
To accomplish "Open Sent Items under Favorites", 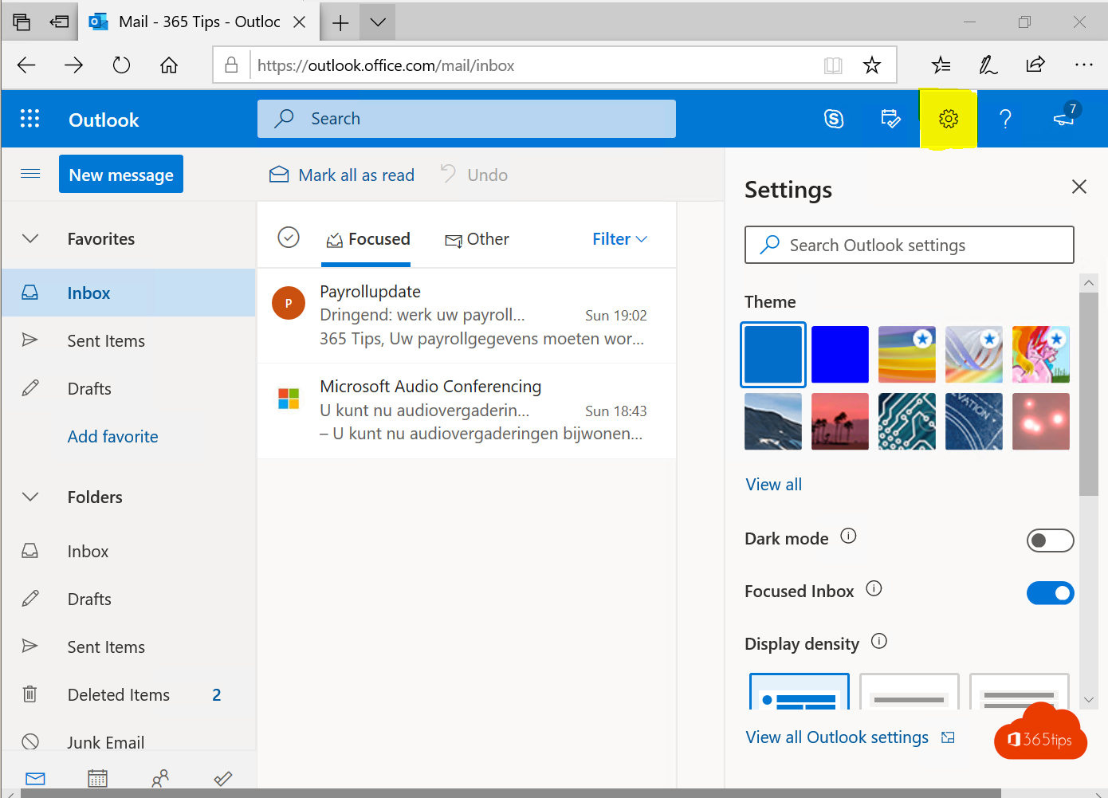I will [128, 340].
